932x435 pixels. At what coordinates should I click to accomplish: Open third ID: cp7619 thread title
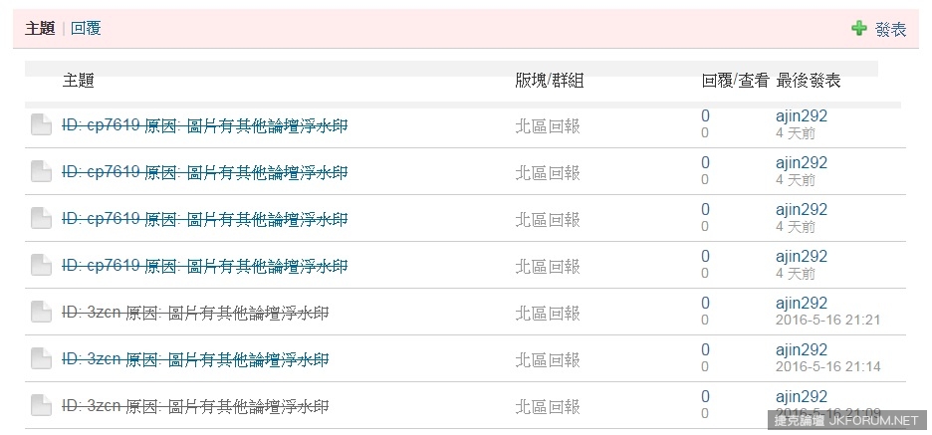click(204, 219)
